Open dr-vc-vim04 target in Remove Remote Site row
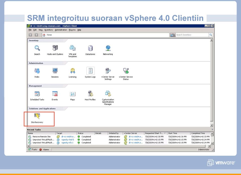 68,137
